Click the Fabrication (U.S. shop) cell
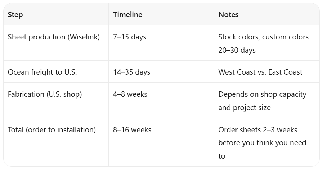 pos(56,100)
